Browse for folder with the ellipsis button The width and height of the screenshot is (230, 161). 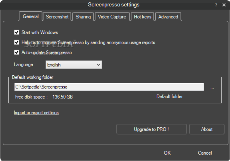pos(212,88)
